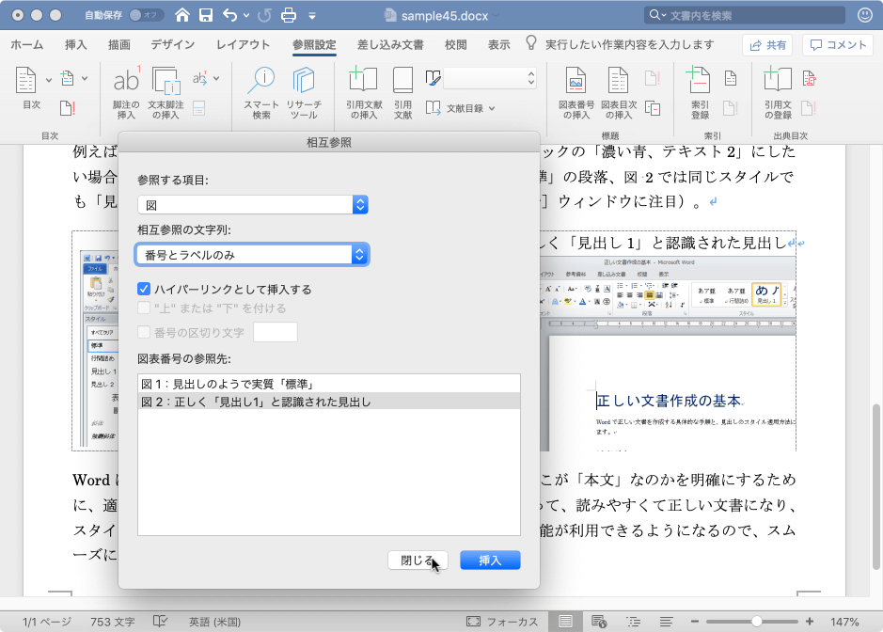This screenshot has height=632, width=883.
Task: Click the zoom slider handle
Action: tap(756, 622)
